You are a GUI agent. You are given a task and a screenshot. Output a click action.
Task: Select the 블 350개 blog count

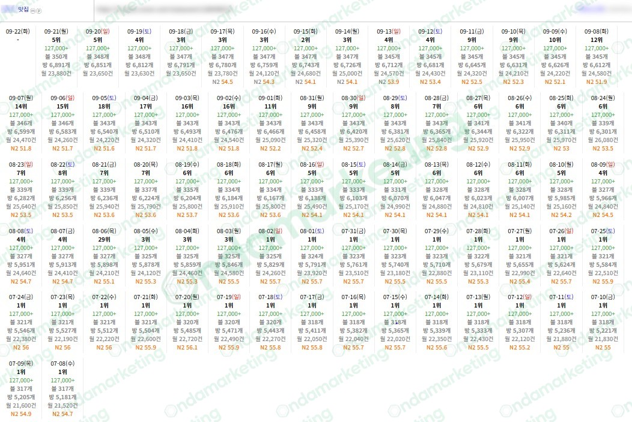(x=56, y=57)
